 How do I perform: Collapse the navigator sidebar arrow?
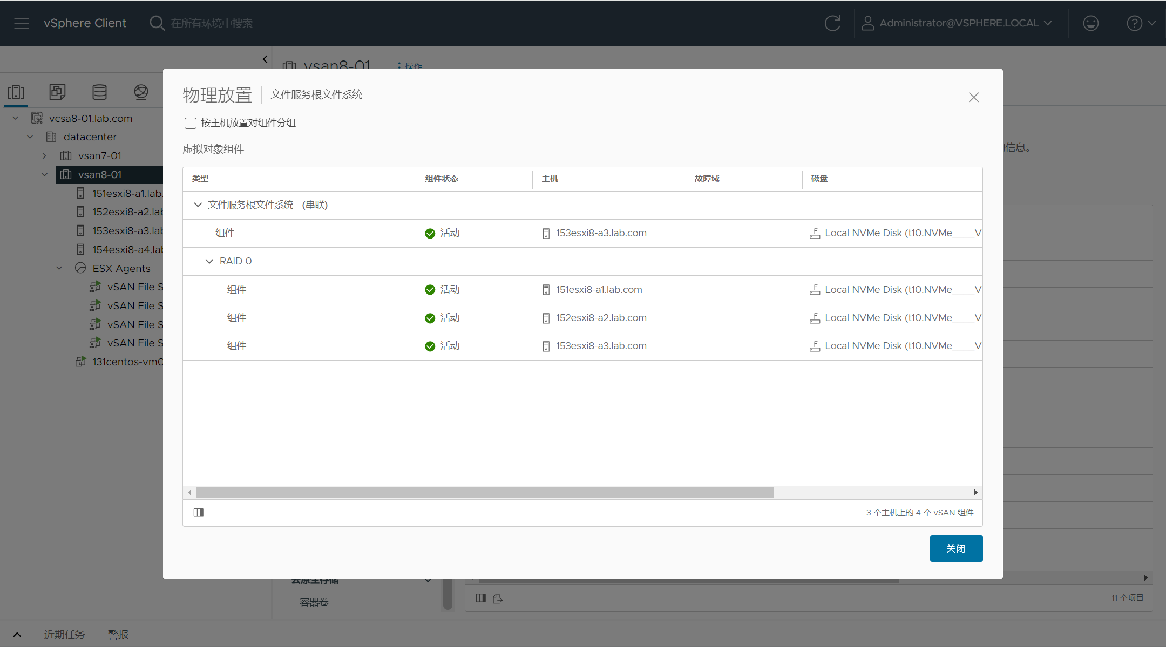pos(265,59)
